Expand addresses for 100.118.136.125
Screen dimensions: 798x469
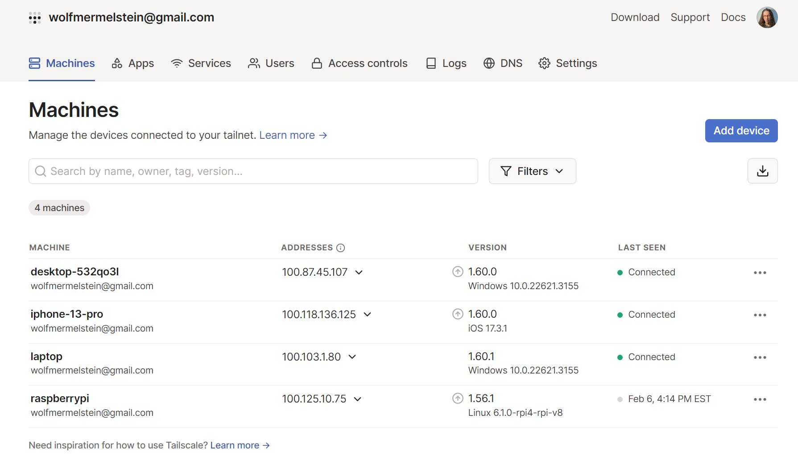(x=367, y=315)
